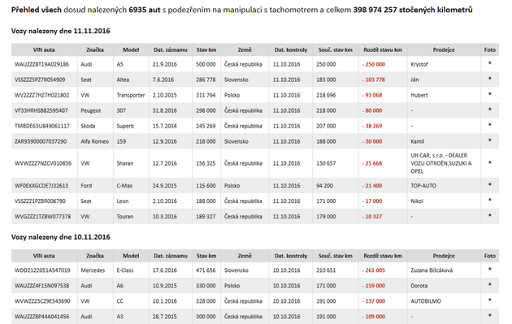
Task: Select VIN WVGZZZ1TZBW077378
Action: 42,216
